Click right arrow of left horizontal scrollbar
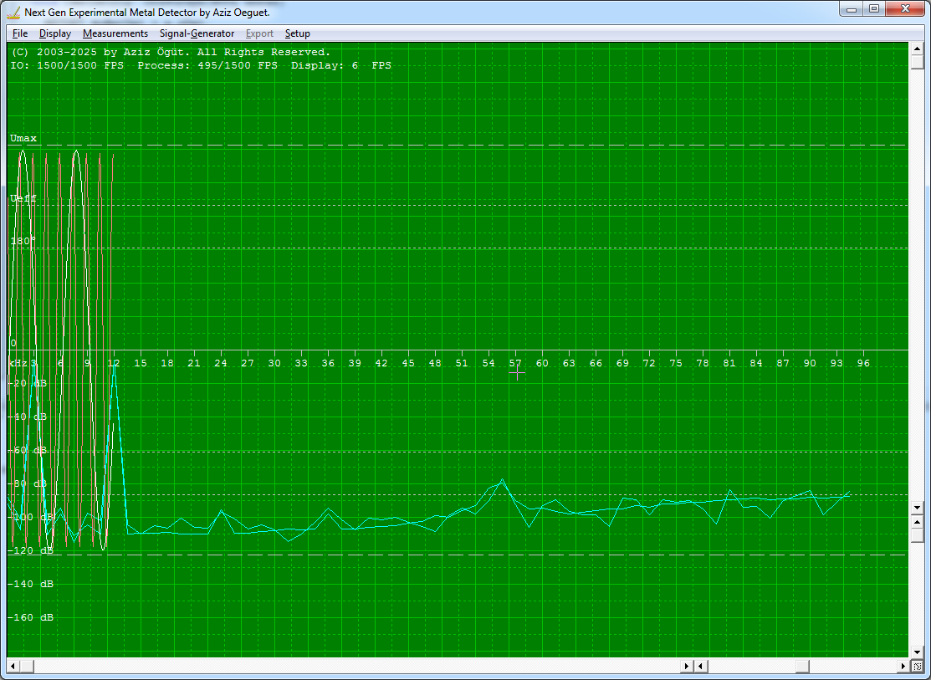Viewport: 931px width, 680px height. (x=687, y=667)
